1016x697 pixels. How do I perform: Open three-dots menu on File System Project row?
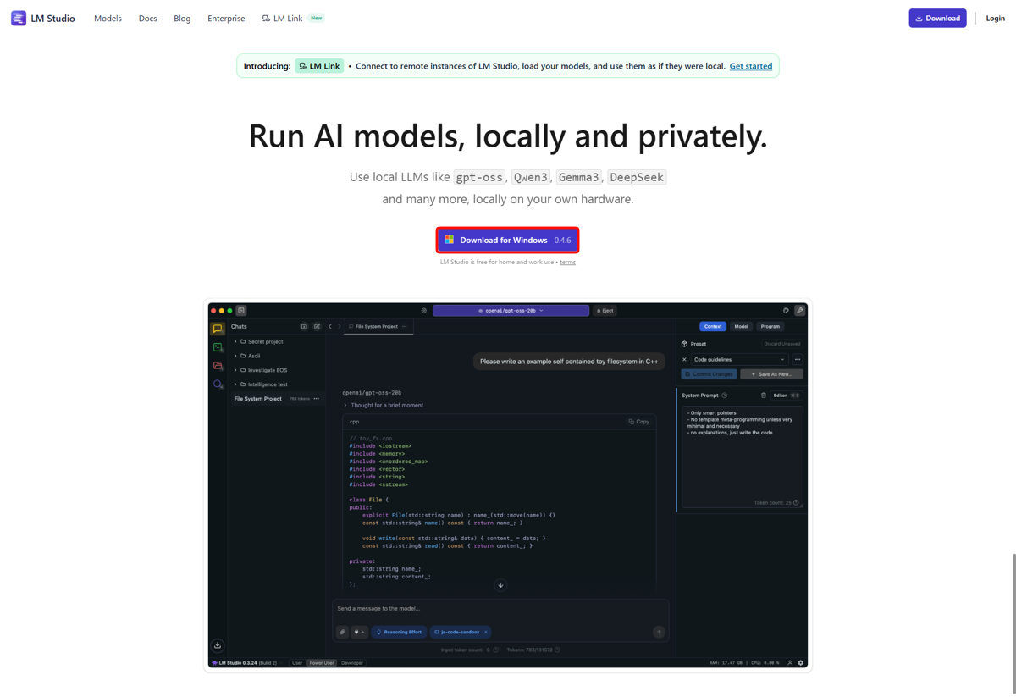coord(317,399)
